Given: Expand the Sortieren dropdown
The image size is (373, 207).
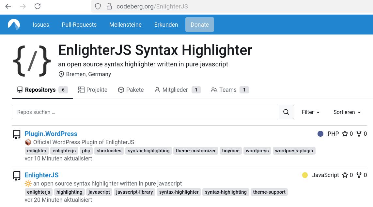Looking at the screenshot, I should coord(347,112).
